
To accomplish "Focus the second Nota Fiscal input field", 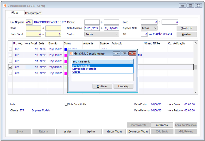I will point(53,34).
